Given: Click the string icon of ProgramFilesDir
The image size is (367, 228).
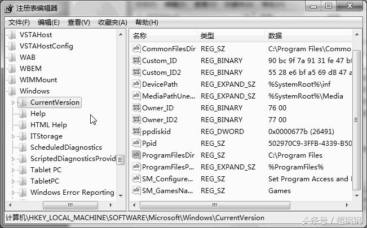Looking at the screenshot, I should point(136,155).
